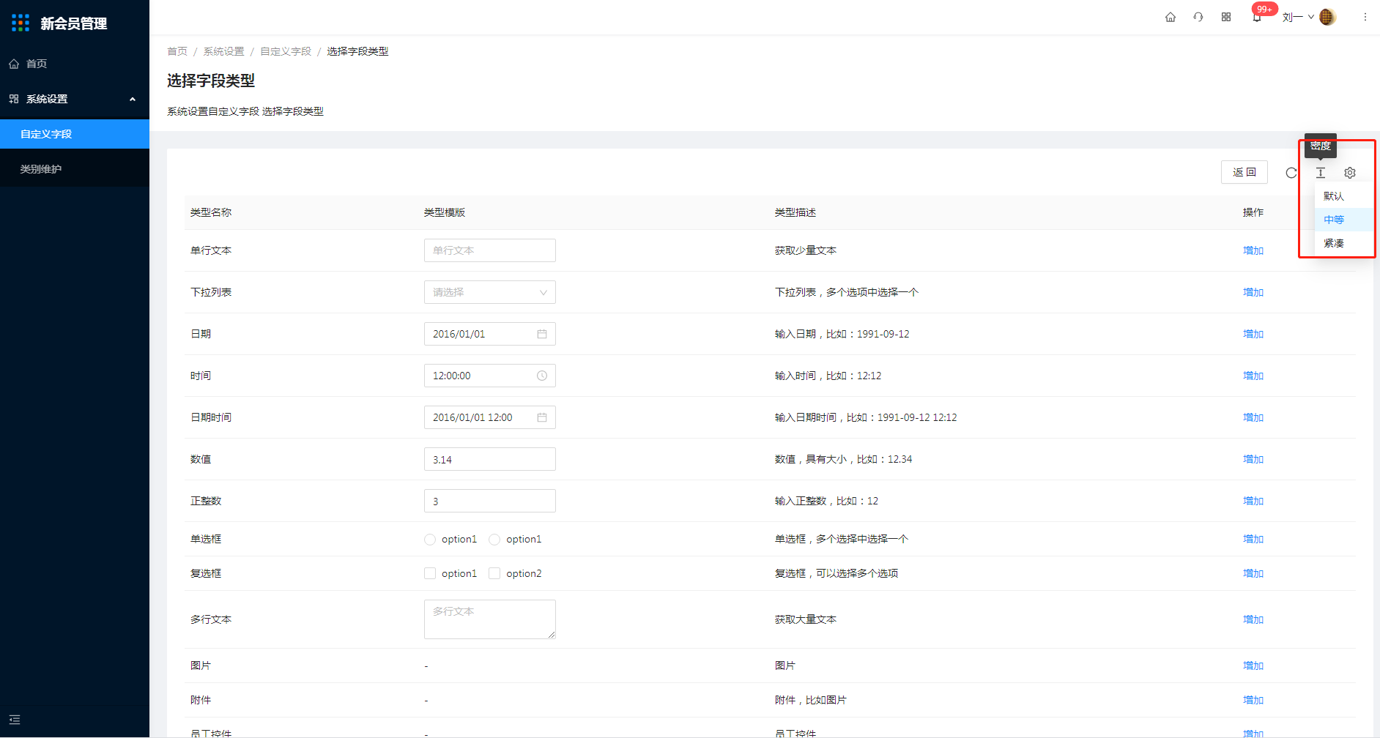1380x738 pixels.
Task: Focus the 单行文本 template input
Action: [x=490, y=250]
